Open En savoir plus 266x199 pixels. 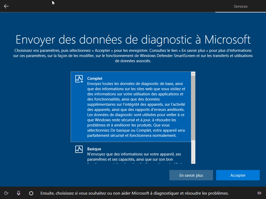[191, 175]
